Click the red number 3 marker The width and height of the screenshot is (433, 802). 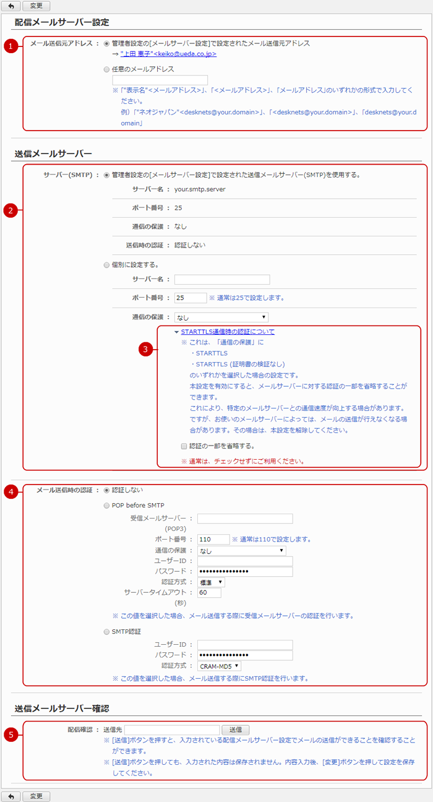[x=145, y=350]
